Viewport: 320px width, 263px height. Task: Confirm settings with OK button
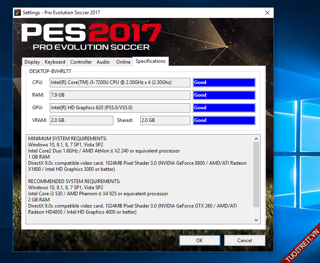pyautogui.click(x=200, y=240)
